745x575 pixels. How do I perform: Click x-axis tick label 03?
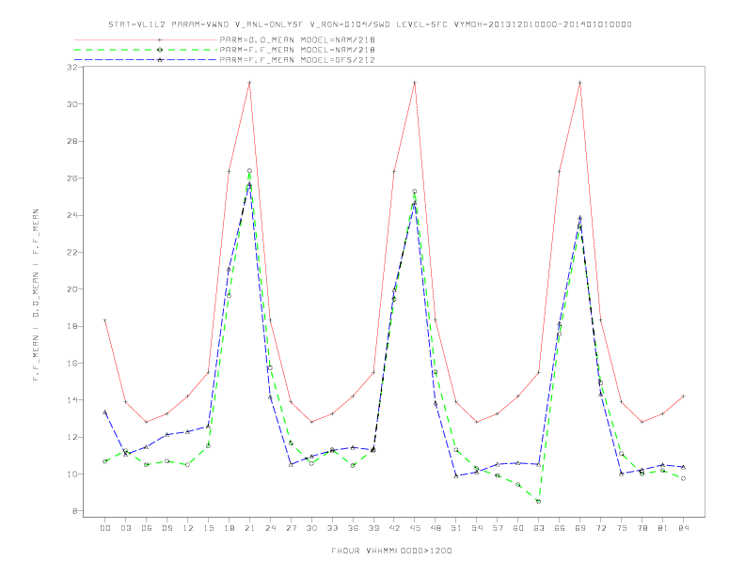point(125,528)
